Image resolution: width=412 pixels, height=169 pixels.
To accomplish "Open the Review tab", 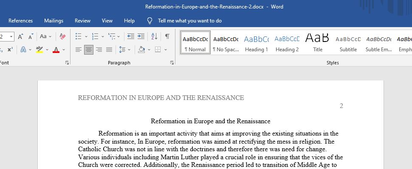I will (82, 21).
